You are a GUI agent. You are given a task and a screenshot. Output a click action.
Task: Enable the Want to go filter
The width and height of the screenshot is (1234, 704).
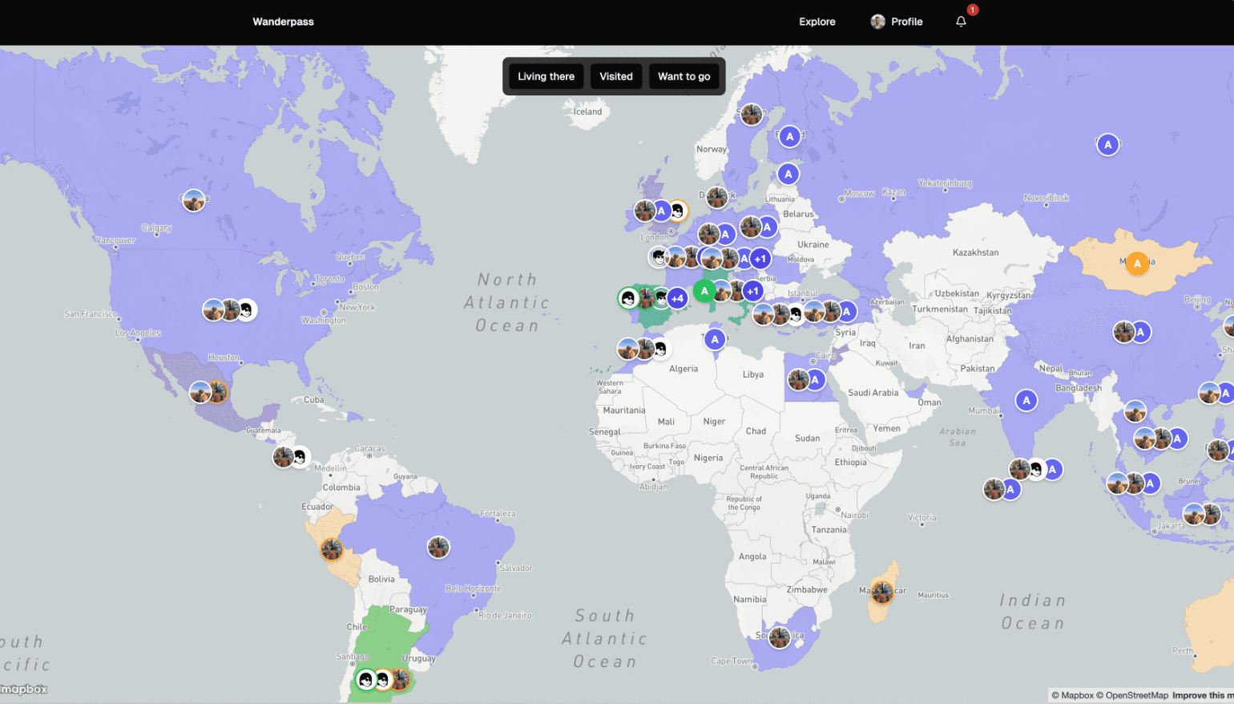[x=684, y=76]
